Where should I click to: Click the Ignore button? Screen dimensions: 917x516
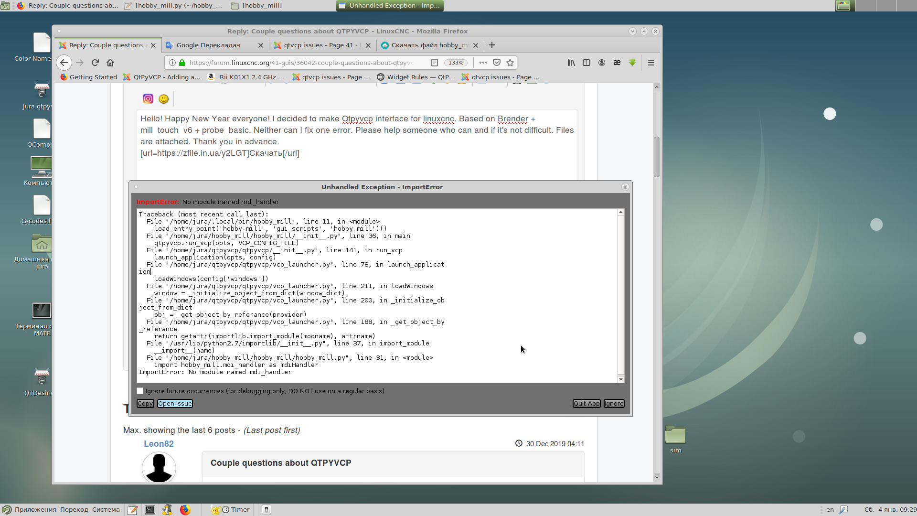point(614,404)
